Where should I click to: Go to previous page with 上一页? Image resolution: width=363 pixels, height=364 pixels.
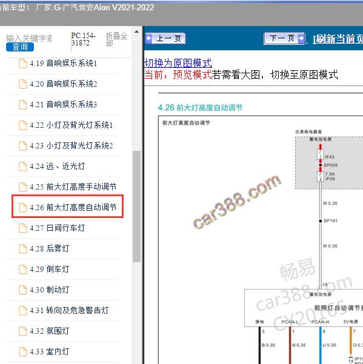pyautogui.click(x=165, y=39)
